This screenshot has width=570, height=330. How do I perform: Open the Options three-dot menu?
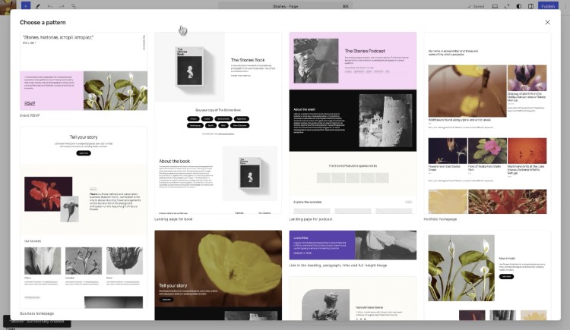(565, 6)
